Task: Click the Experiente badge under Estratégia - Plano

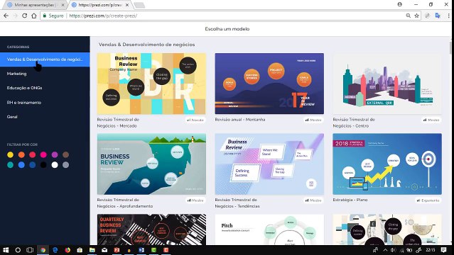Action: 428,200
